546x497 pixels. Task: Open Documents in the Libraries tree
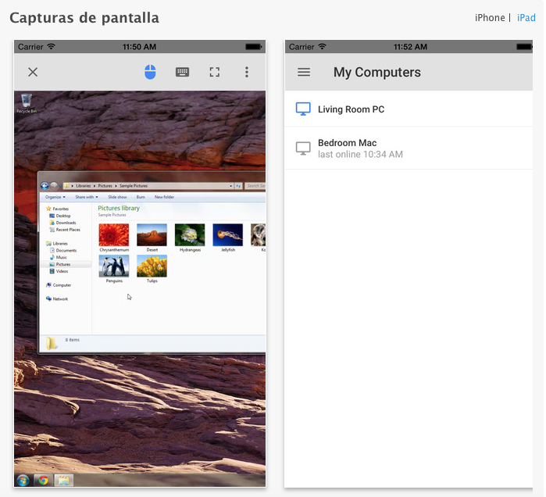66,251
